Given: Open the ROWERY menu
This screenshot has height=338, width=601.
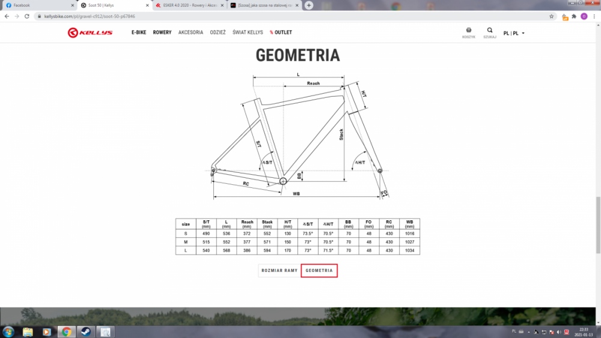Looking at the screenshot, I should point(162,32).
